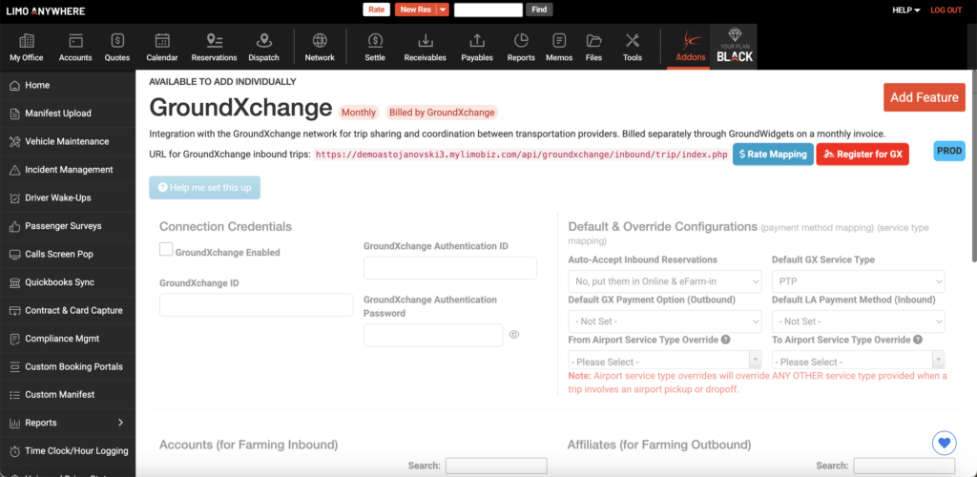Click the From Airport override help icon

tap(727, 340)
